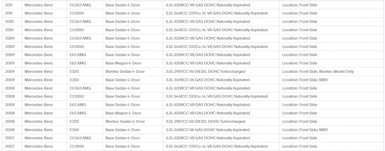The height and width of the screenshot is (151, 385).
Task: Click Mercedes-Benz in the 2008 E350 row
Action: [x=38, y=130]
